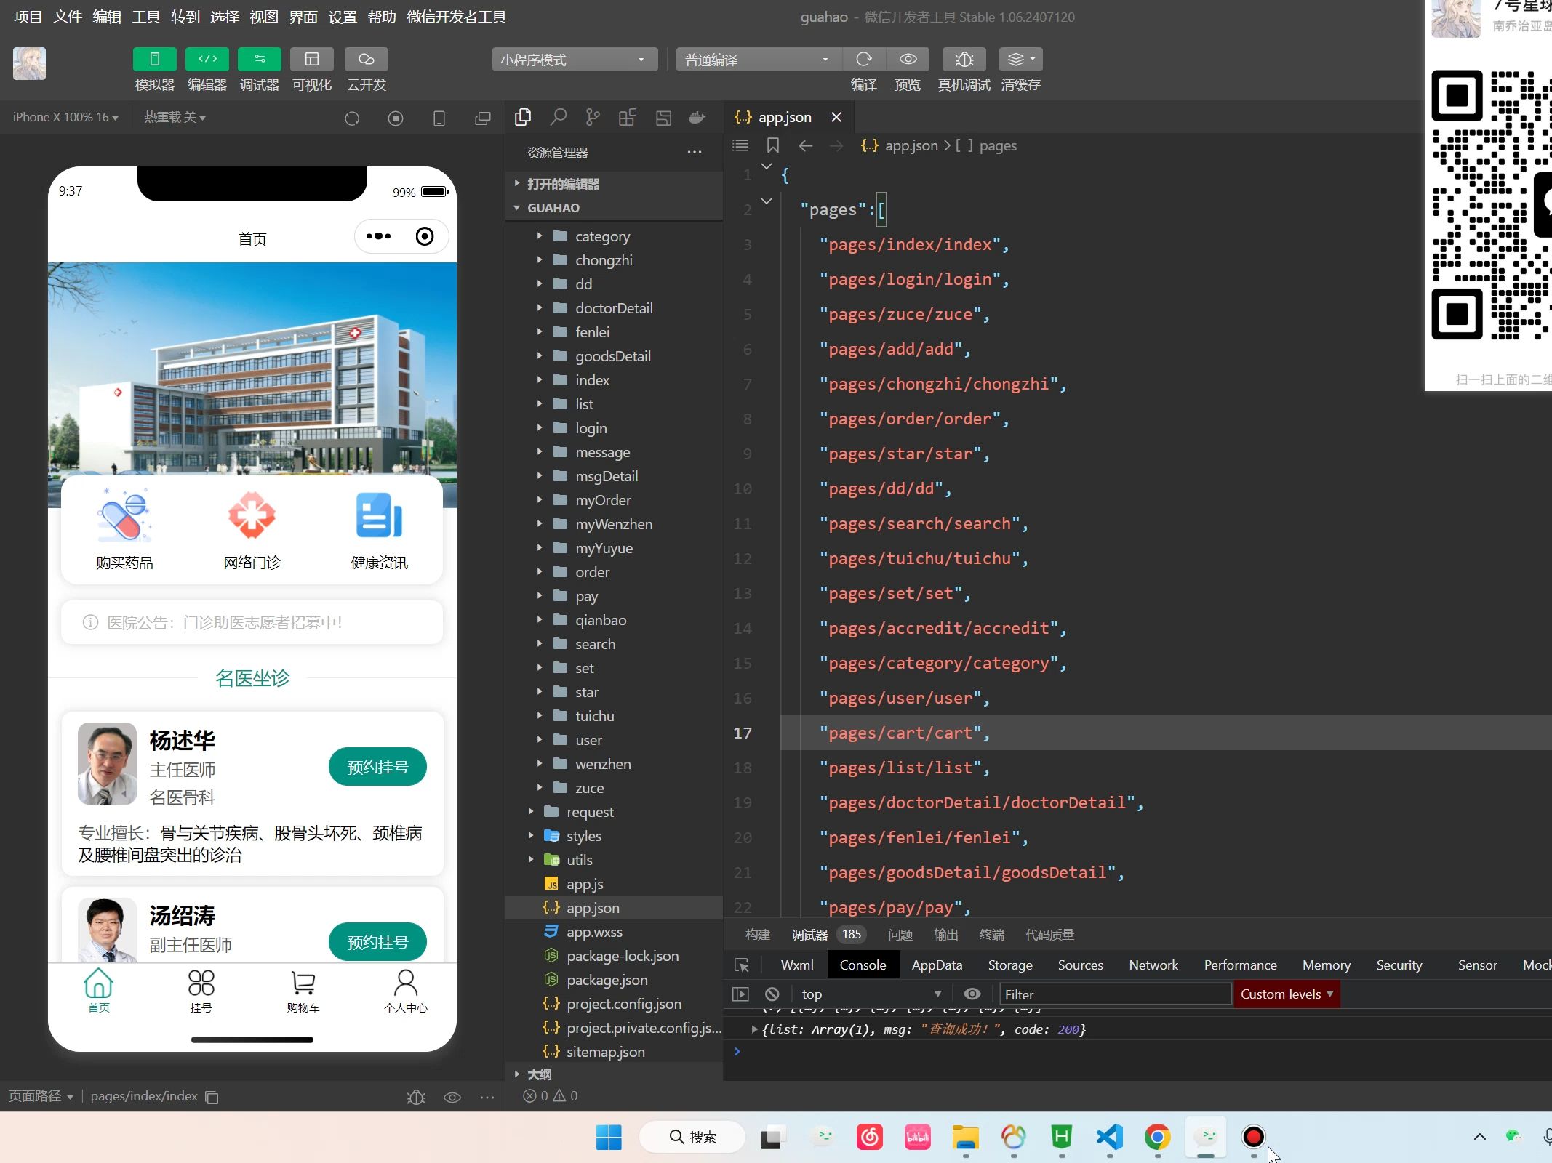Viewport: 1552px width, 1163px height.
Task: Open the 设置 menu
Action: pyautogui.click(x=343, y=17)
